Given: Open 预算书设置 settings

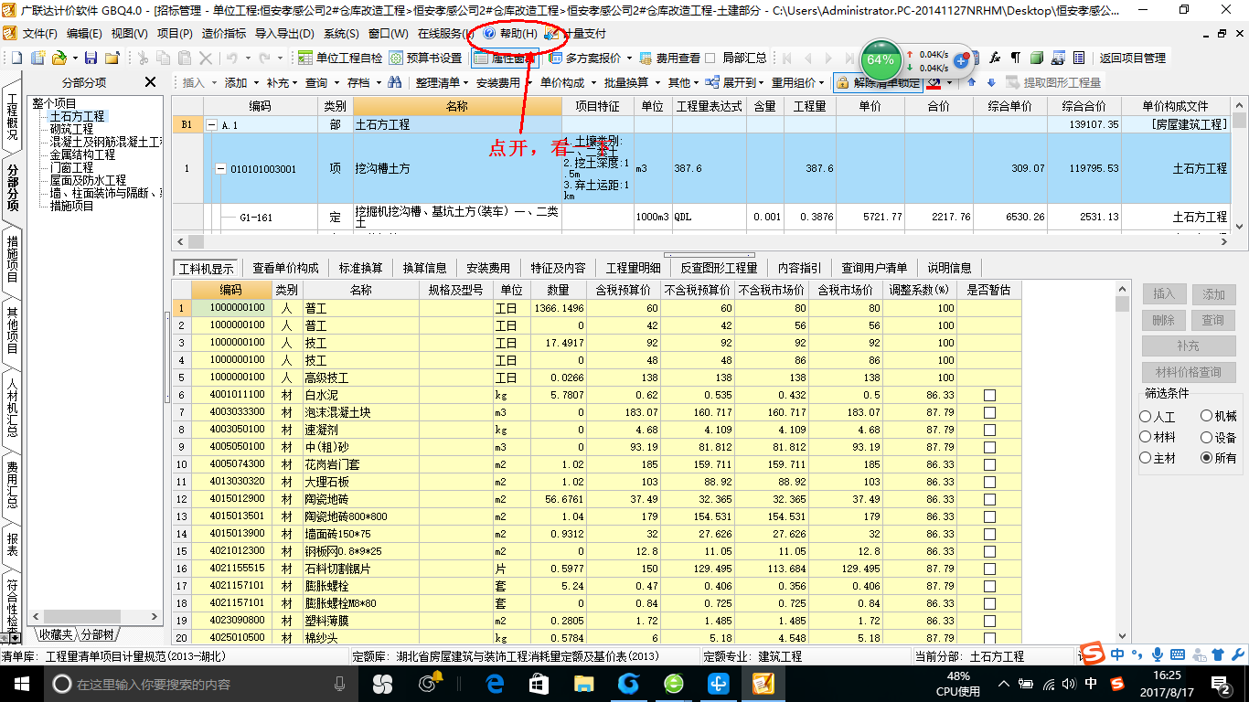Looking at the screenshot, I should click(426, 58).
